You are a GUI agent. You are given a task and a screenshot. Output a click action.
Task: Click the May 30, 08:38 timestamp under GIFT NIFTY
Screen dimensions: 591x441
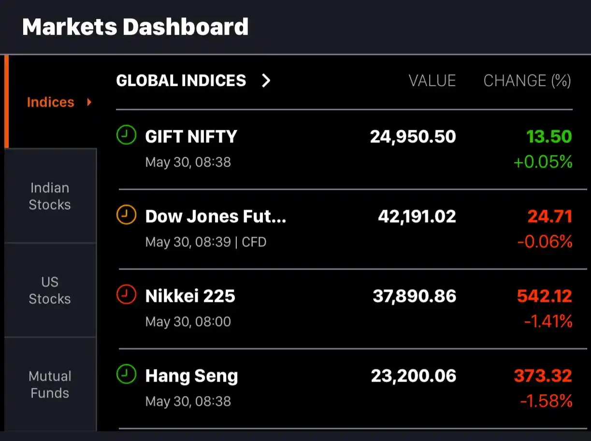coord(188,162)
